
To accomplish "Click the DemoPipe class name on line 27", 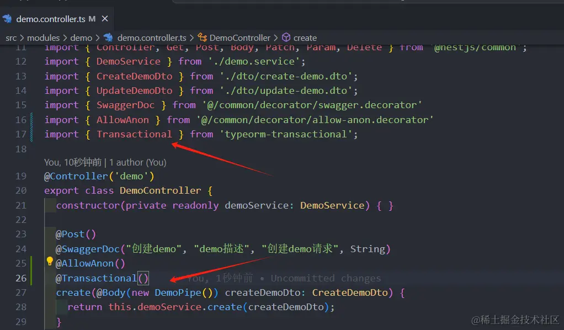I will (x=178, y=292).
